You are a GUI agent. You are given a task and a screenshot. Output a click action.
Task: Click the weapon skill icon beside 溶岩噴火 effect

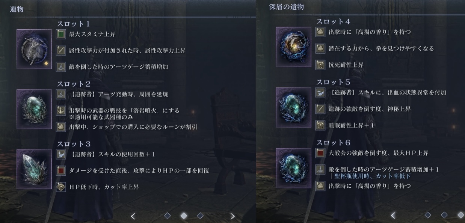click(x=61, y=110)
